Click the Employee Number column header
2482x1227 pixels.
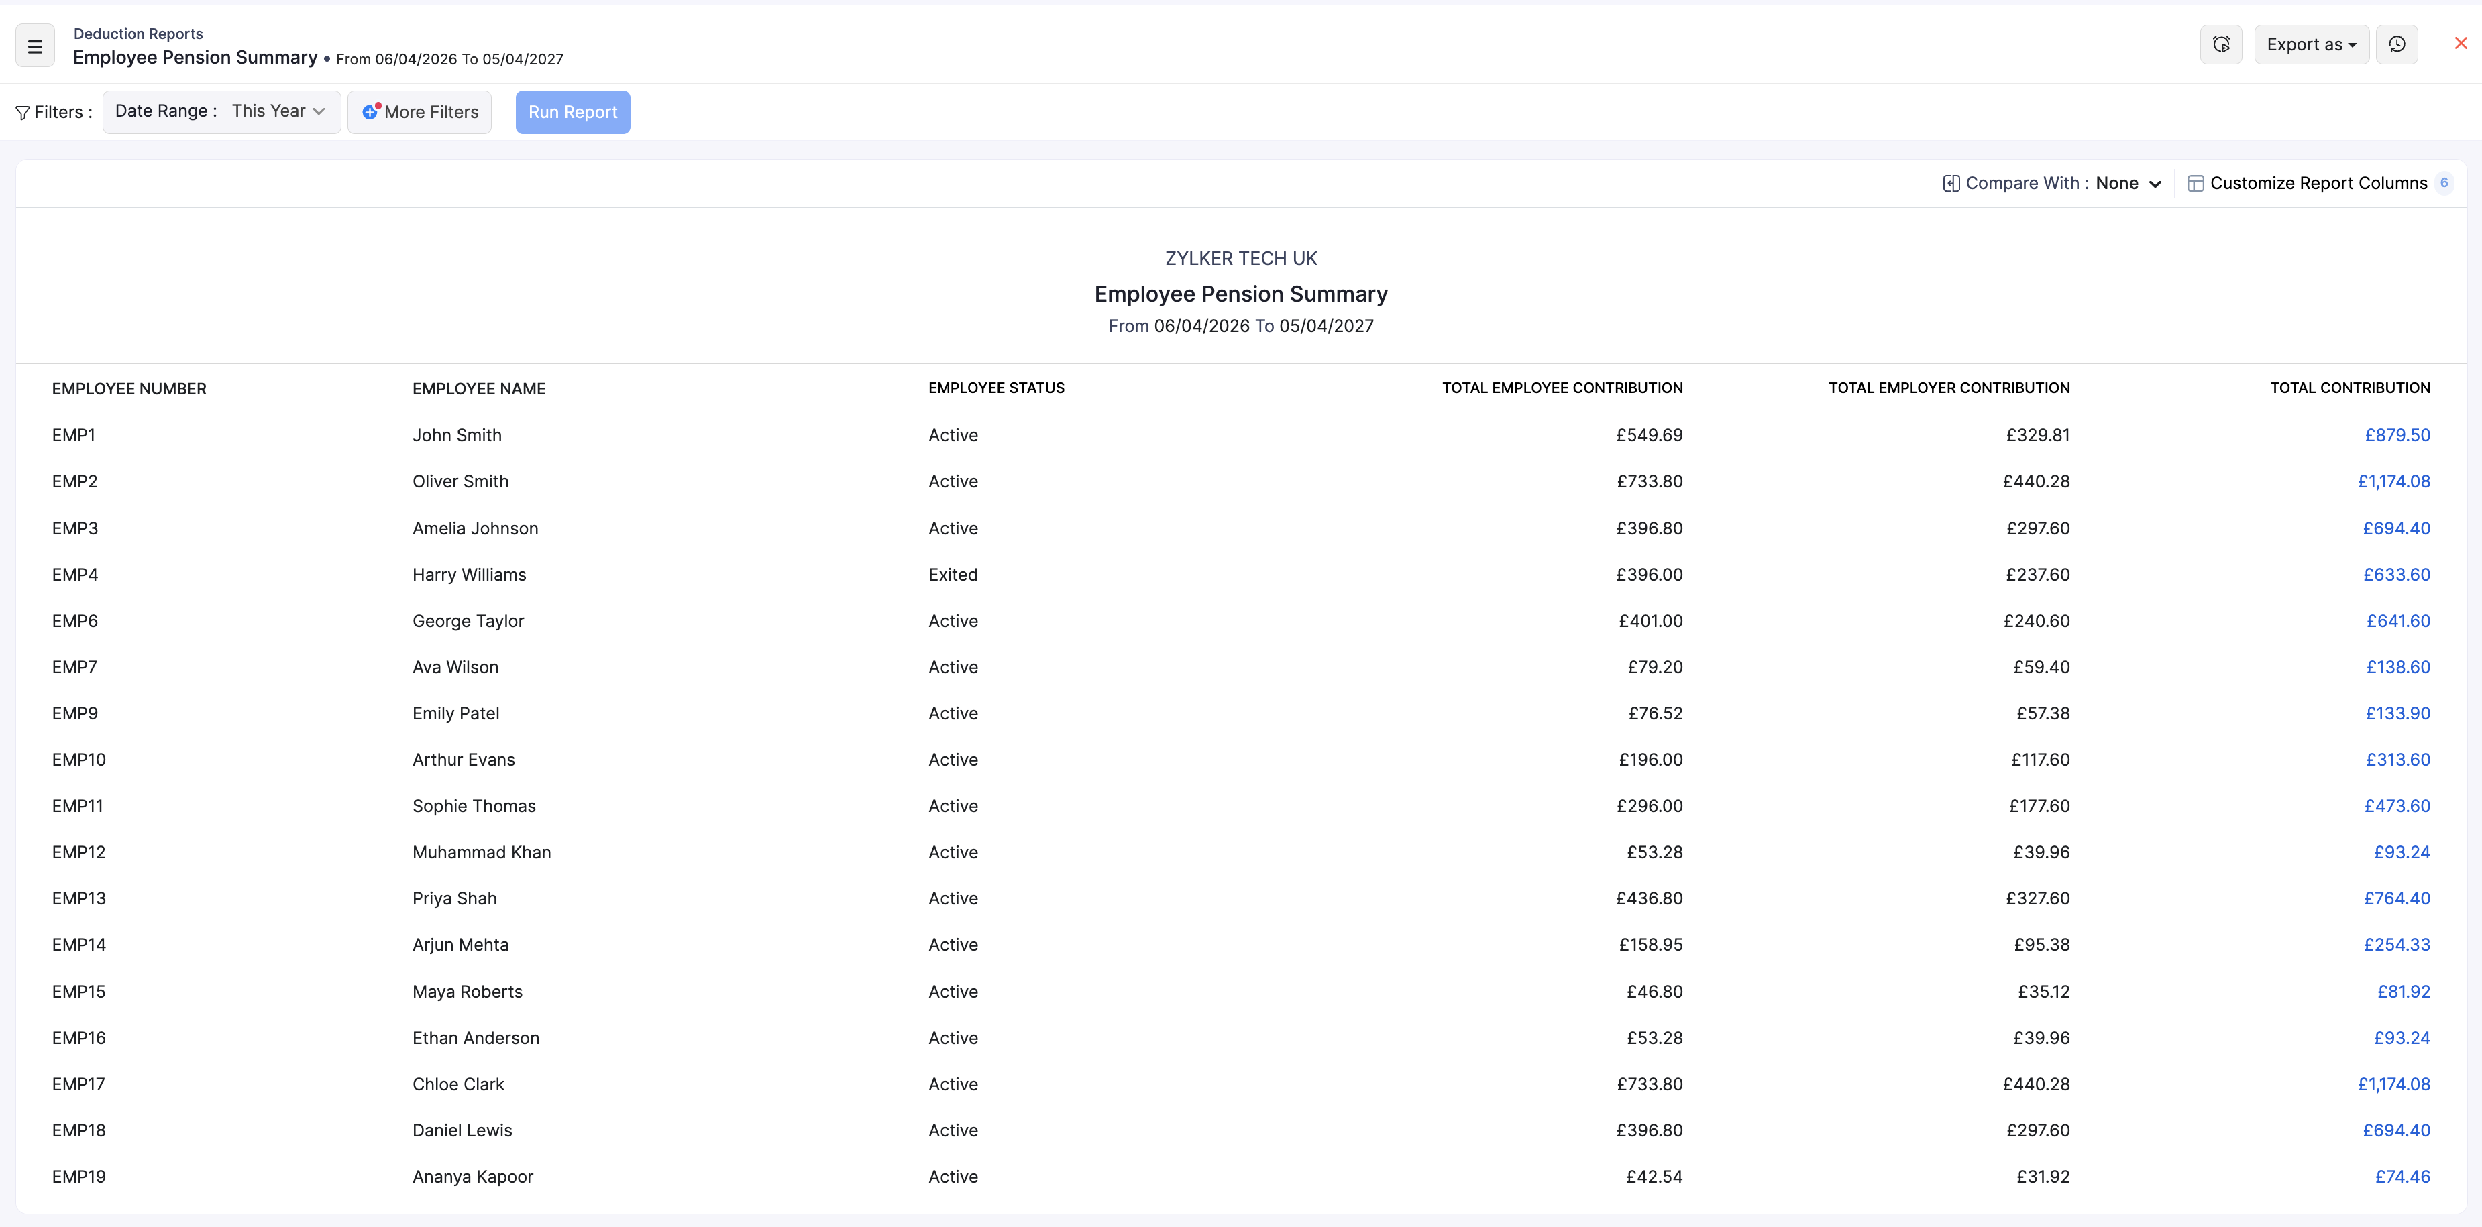click(129, 389)
